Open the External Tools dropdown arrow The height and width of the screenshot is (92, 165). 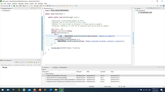[26, 6]
